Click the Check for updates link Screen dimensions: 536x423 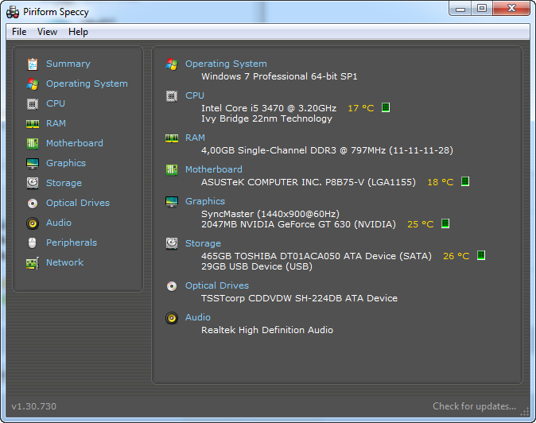[474, 406]
